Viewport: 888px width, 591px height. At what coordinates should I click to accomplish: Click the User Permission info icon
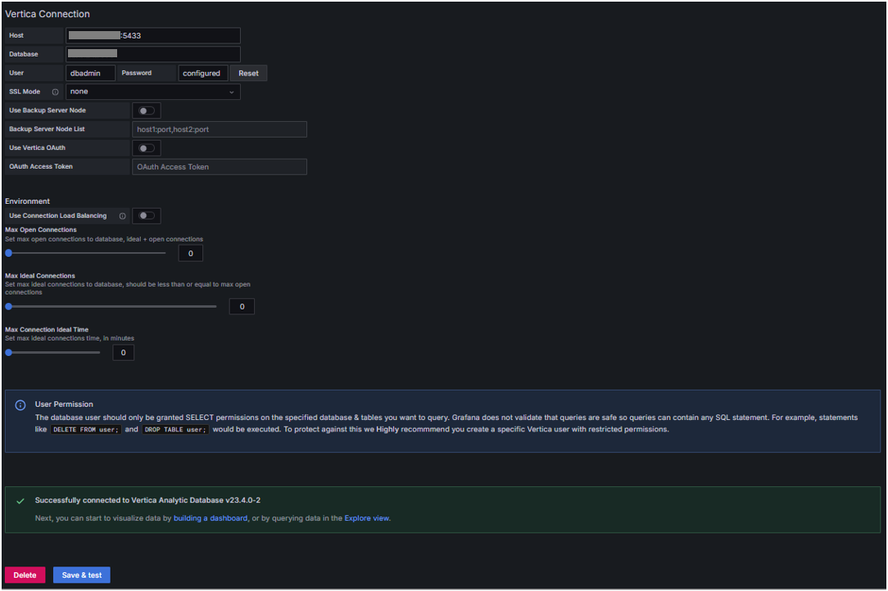20,404
